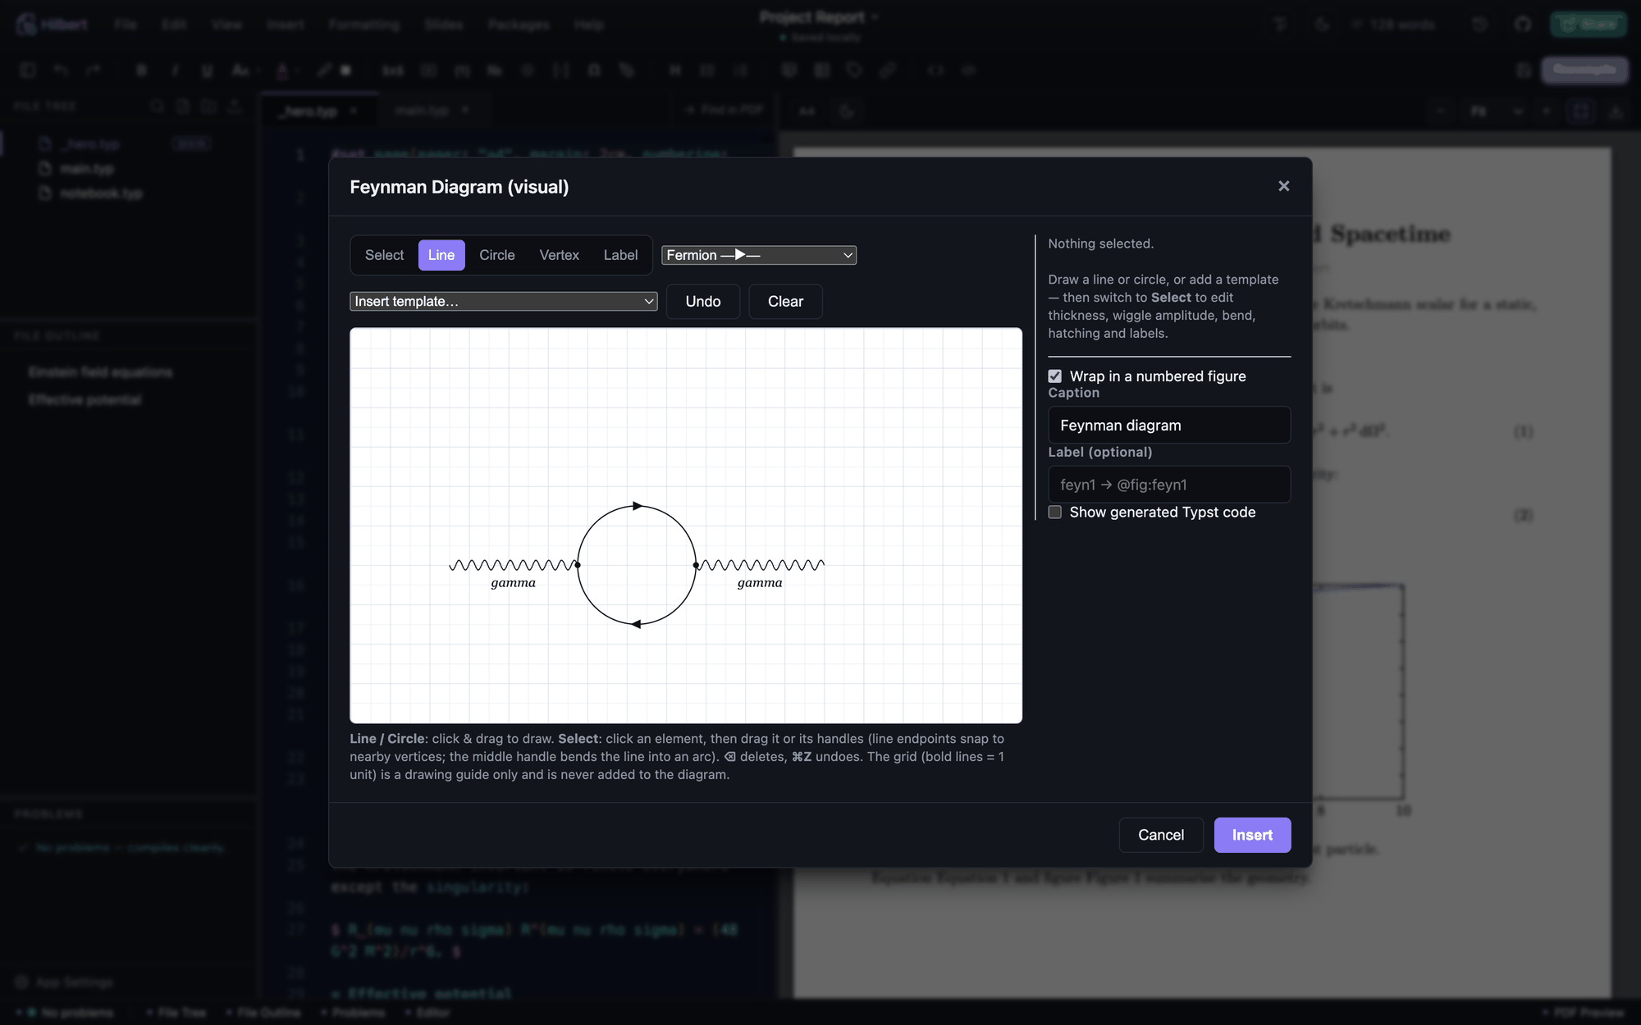Switch to the Select tool
1641x1025 pixels.
pyautogui.click(x=384, y=255)
